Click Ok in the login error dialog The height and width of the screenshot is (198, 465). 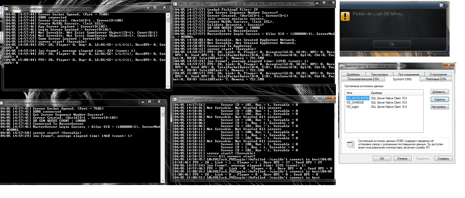(392, 44)
